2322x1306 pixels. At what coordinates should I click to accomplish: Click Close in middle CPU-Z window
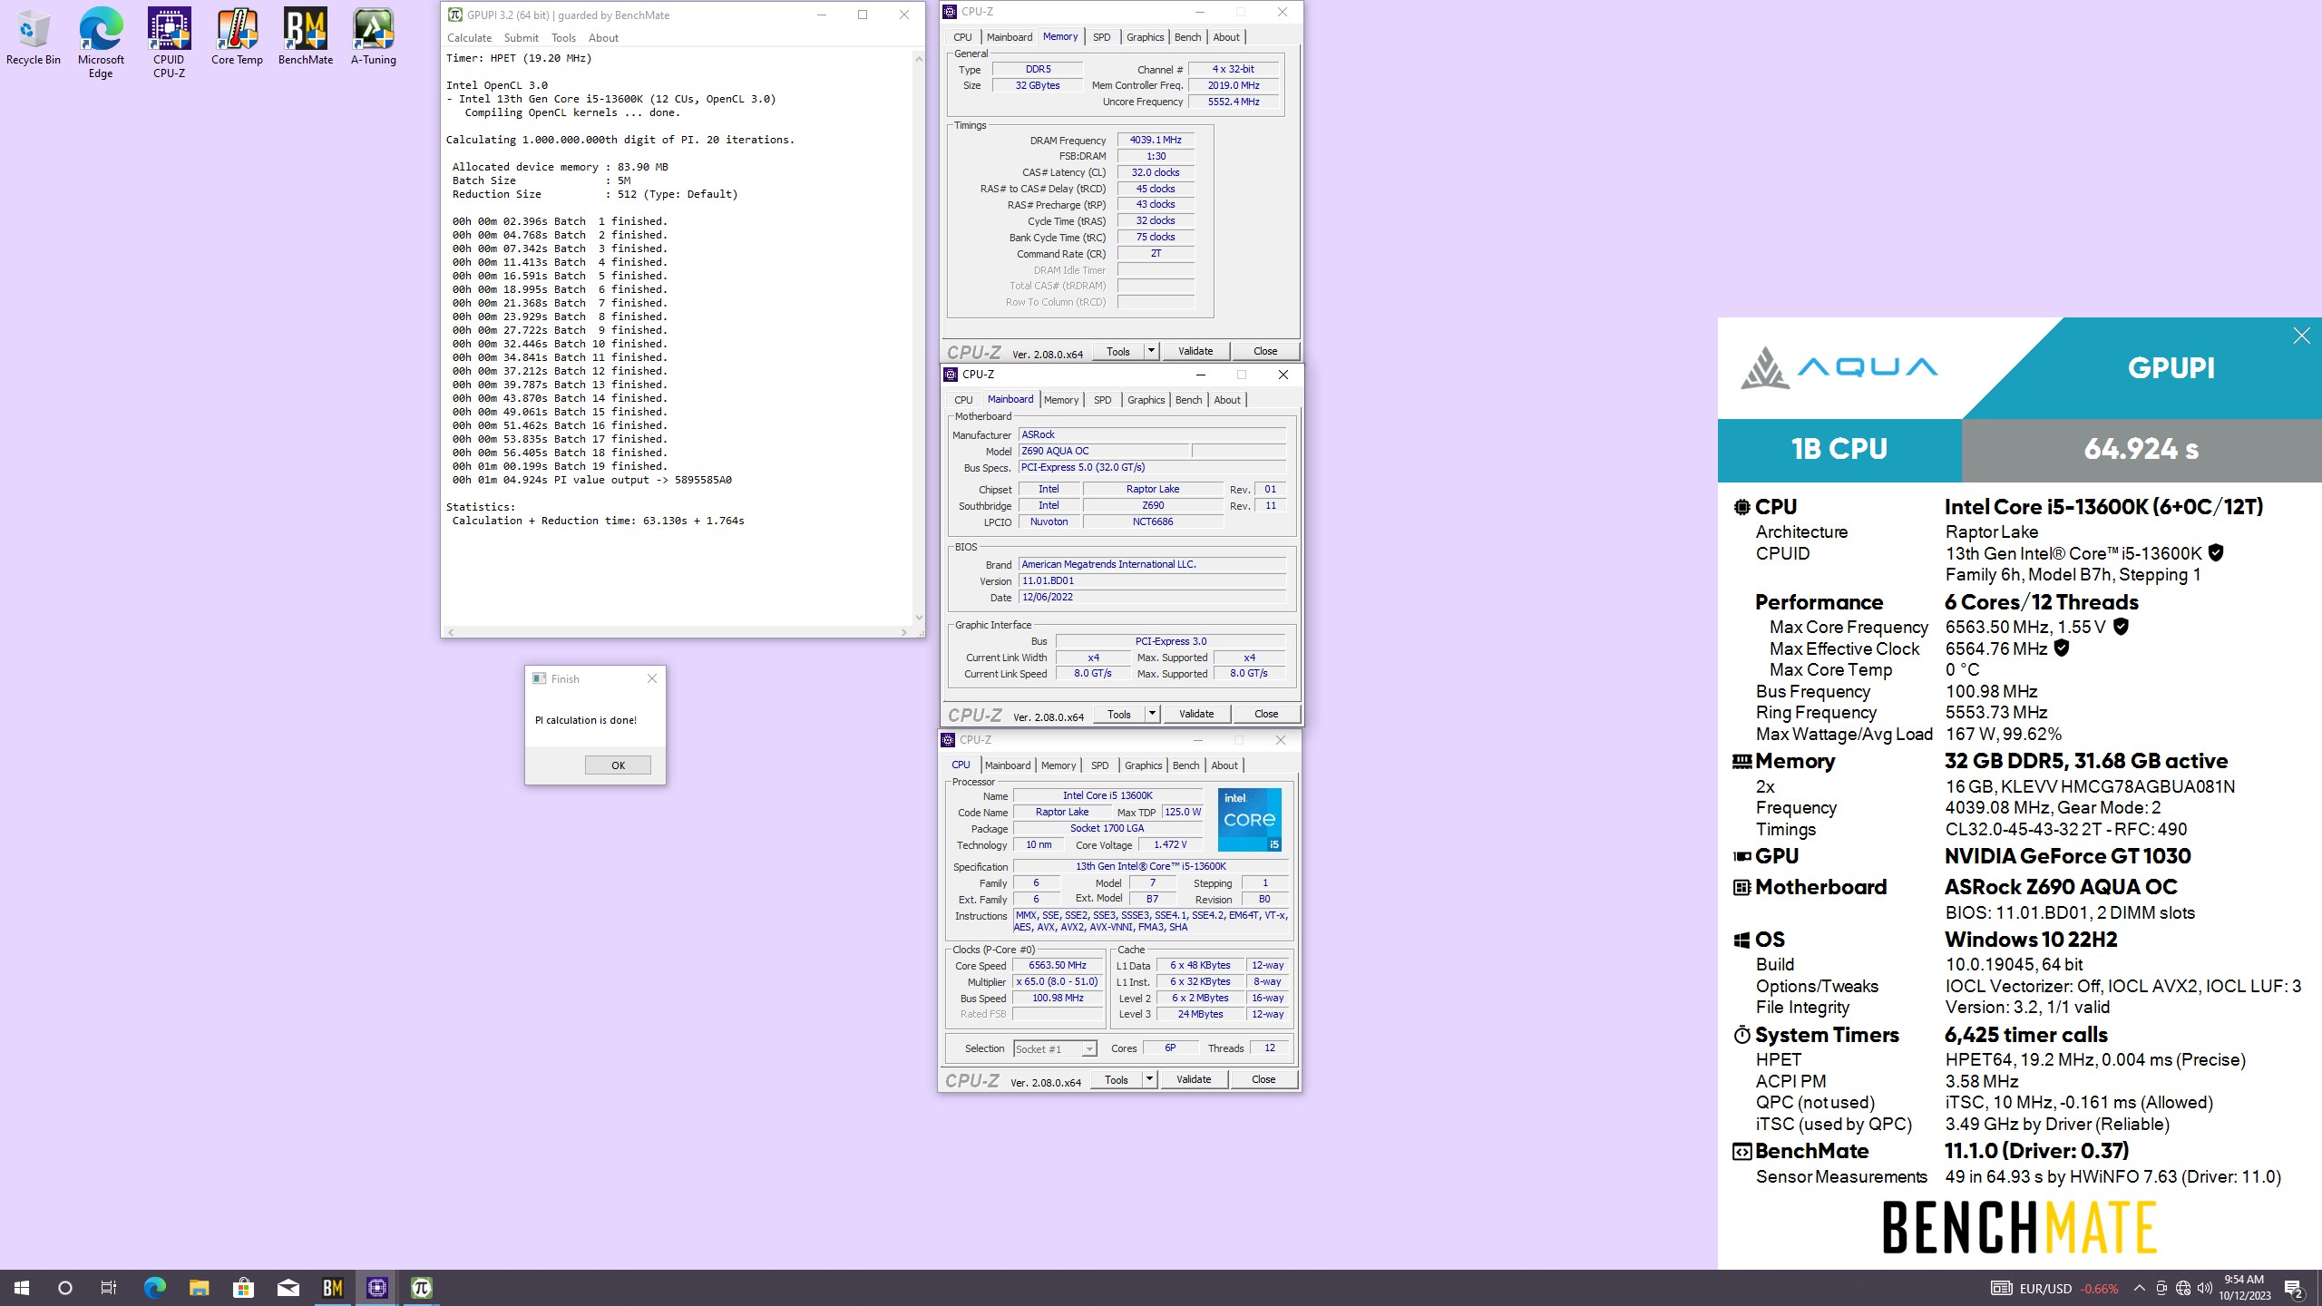pyautogui.click(x=1266, y=714)
